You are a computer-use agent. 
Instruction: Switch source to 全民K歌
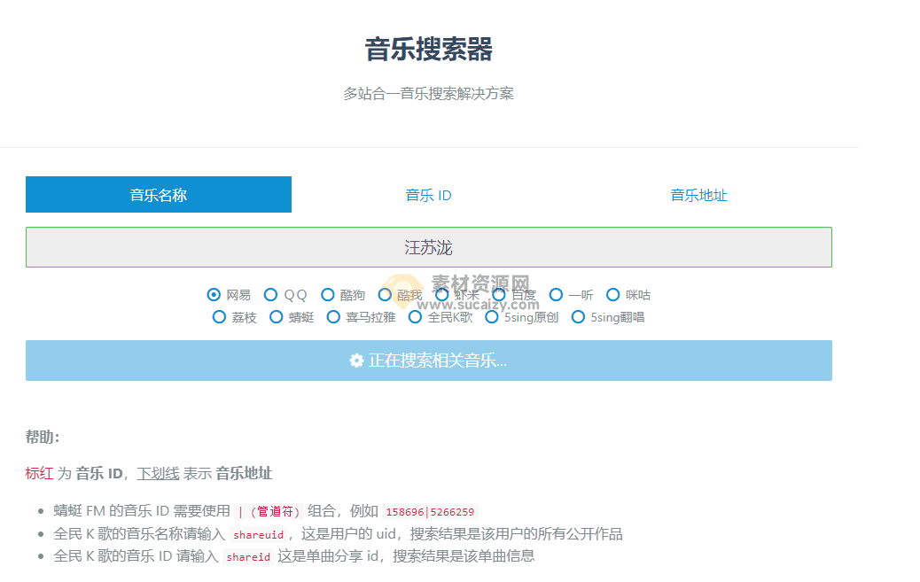(415, 316)
